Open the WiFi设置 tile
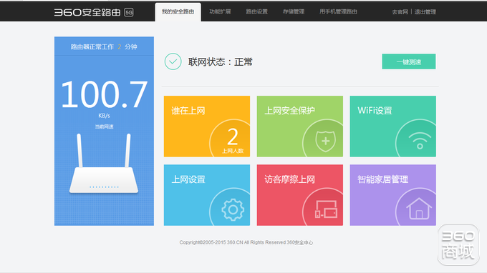Viewport: 487px width, 273px height. coord(393,126)
